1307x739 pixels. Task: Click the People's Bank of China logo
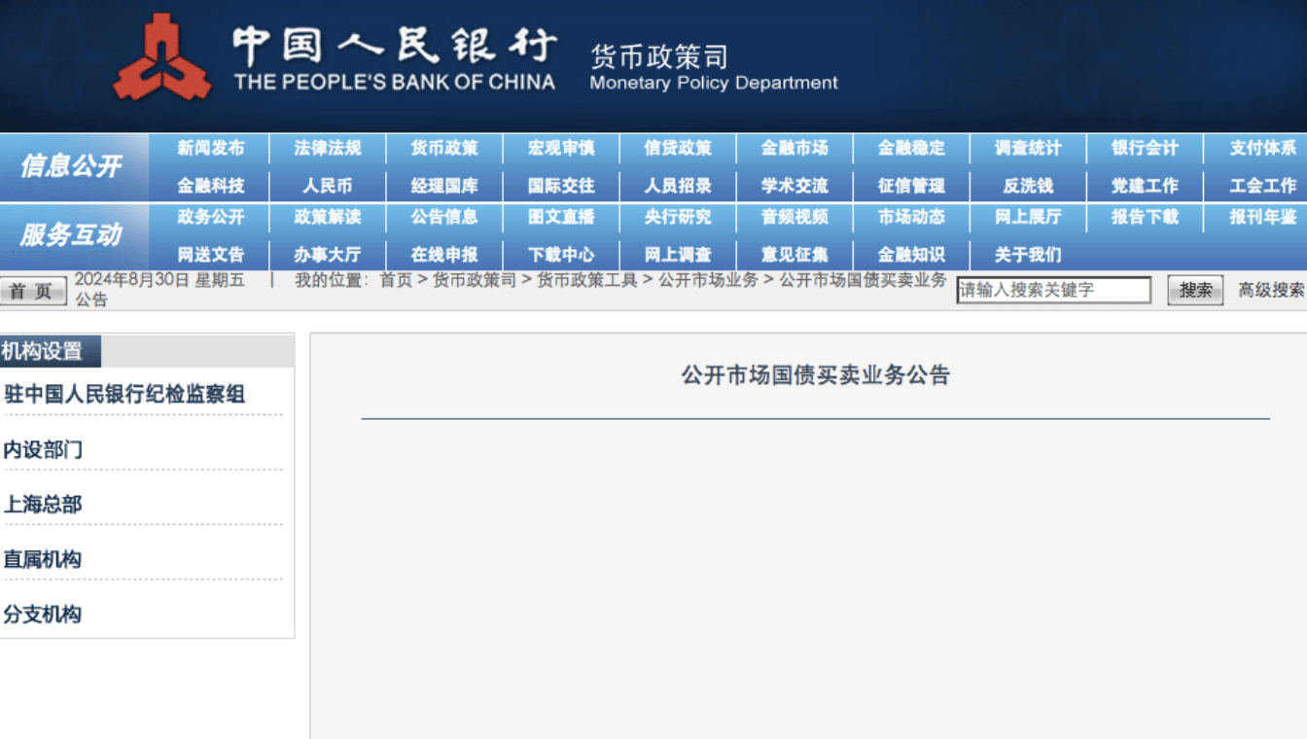tap(162, 58)
